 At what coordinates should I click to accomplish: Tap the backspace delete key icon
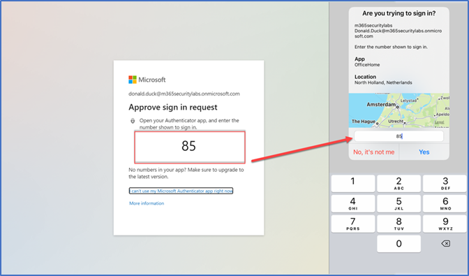point(445,244)
